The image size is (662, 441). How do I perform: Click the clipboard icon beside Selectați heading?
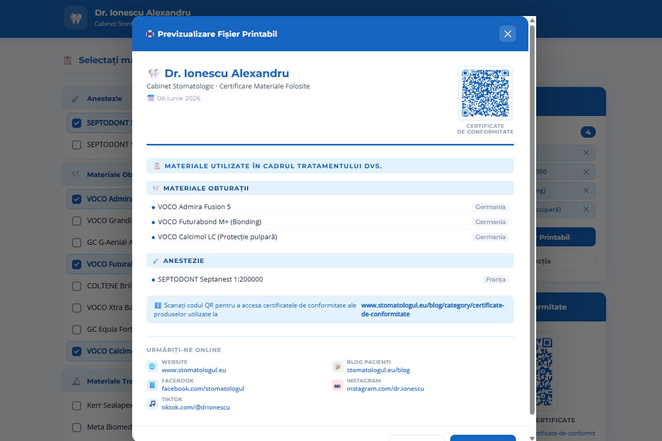pyautogui.click(x=68, y=60)
